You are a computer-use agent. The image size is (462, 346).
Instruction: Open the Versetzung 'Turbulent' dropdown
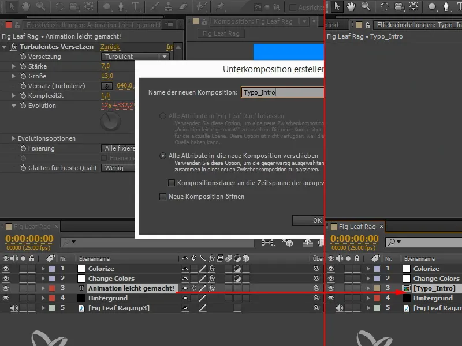135,57
